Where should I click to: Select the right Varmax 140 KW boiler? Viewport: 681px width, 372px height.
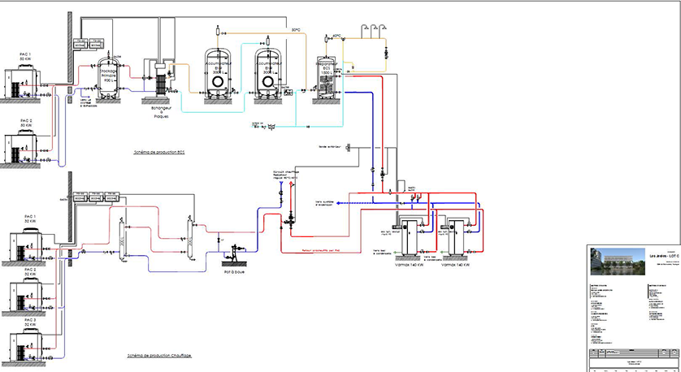point(457,237)
